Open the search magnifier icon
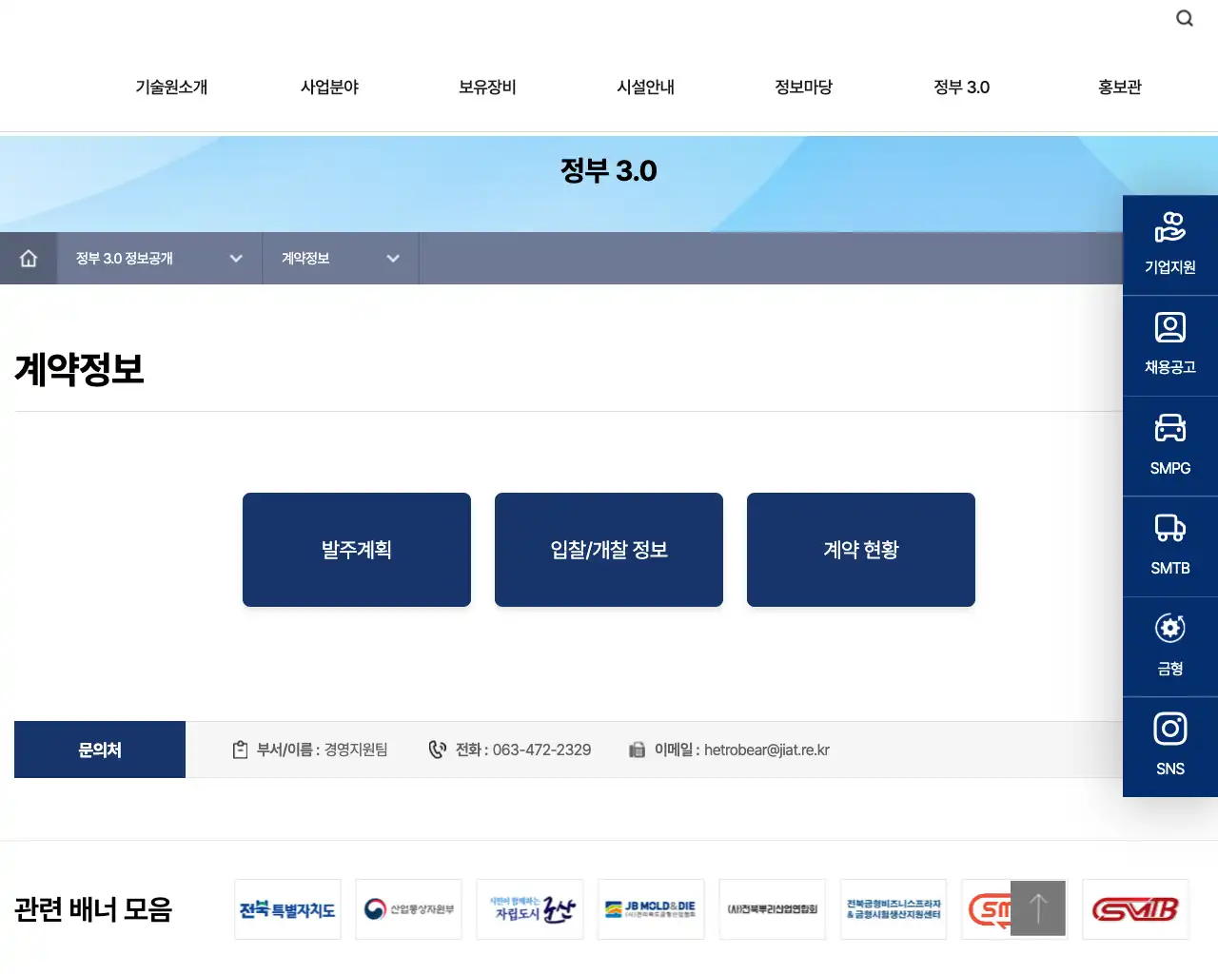1218x974 pixels. point(1184,18)
